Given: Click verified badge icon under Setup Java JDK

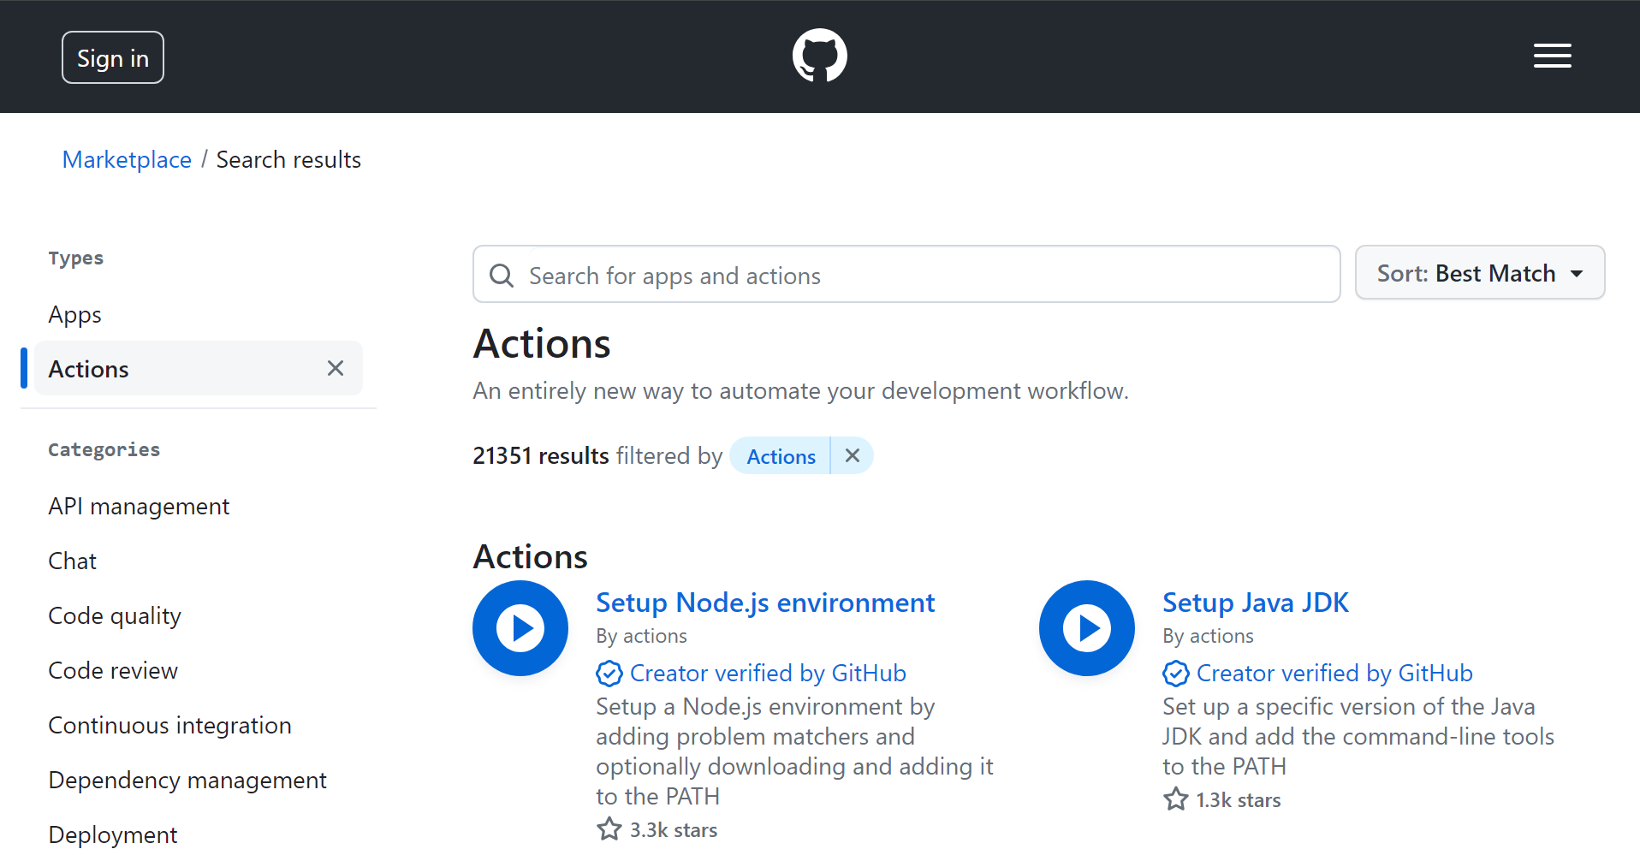Looking at the screenshot, I should [1176, 674].
